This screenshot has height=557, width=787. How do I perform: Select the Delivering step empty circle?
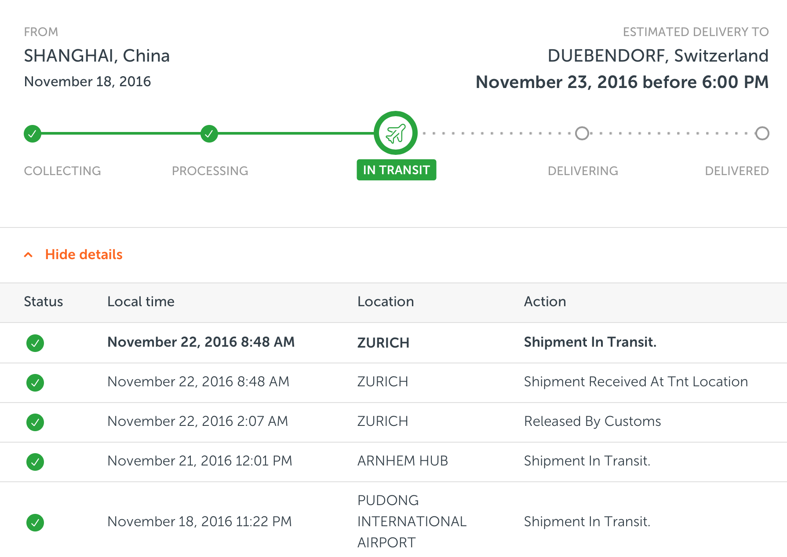(582, 133)
